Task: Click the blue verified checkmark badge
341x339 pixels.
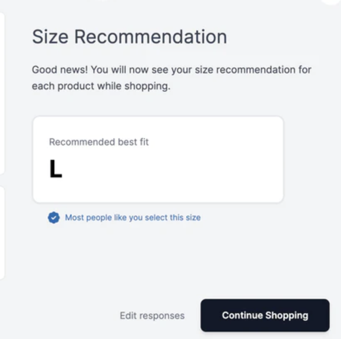Action: coord(54,217)
